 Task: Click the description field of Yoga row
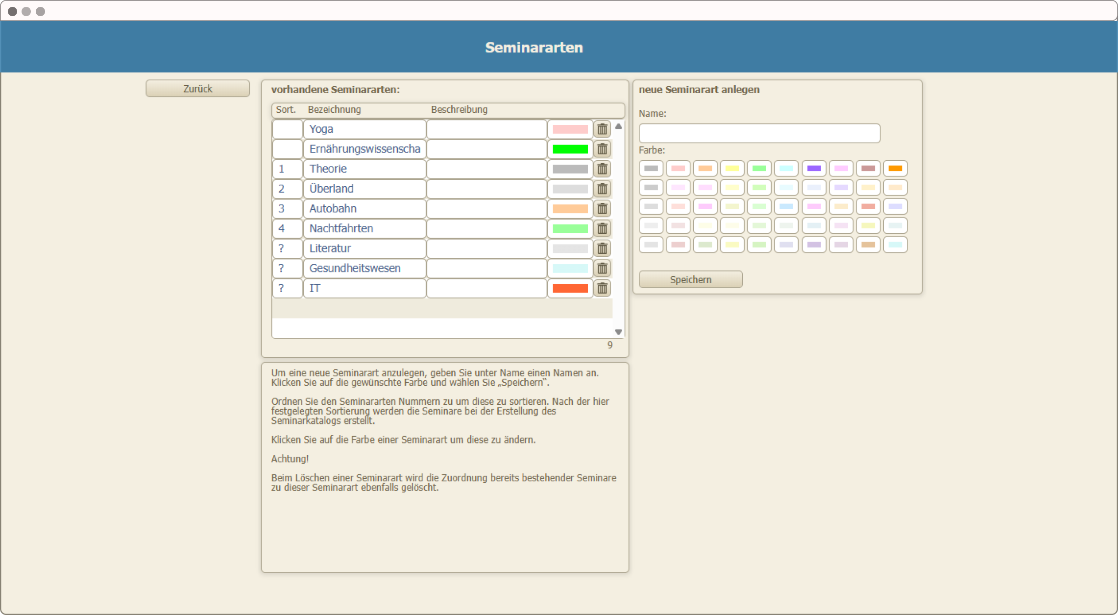(486, 129)
